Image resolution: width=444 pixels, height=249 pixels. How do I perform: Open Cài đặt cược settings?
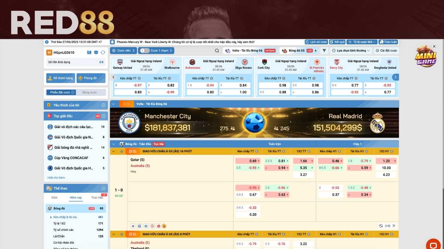tap(386, 51)
